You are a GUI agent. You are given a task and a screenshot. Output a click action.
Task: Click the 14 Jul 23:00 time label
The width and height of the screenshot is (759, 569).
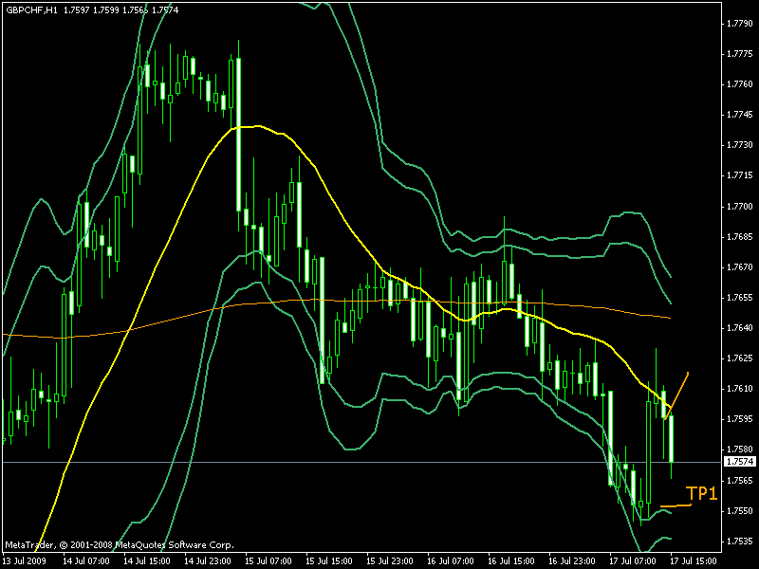pos(208,561)
